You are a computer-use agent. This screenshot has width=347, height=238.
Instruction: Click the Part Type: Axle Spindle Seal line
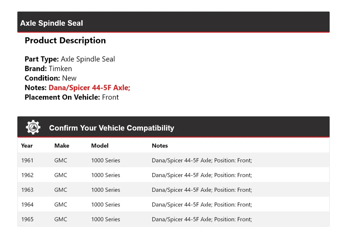click(x=70, y=59)
